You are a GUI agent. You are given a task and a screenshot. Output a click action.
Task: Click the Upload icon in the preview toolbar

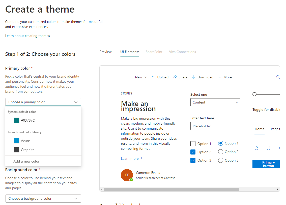[x=153, y=77]
